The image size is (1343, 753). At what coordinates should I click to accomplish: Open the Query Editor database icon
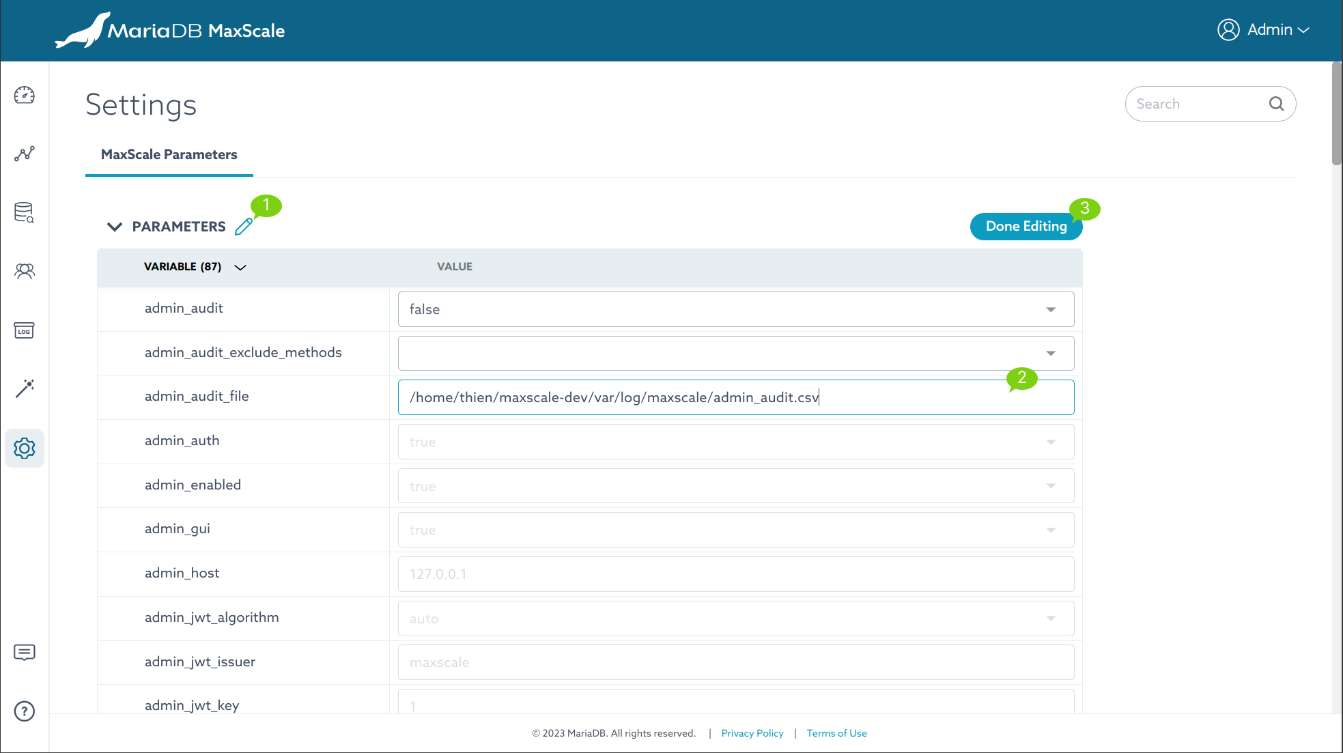25,212
